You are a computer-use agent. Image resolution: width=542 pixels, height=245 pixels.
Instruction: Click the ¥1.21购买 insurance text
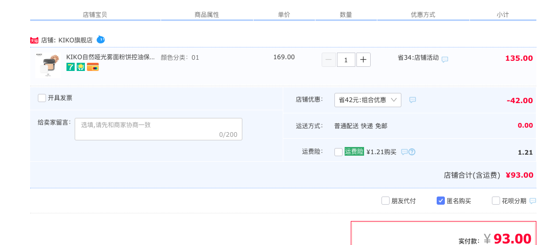381,152
